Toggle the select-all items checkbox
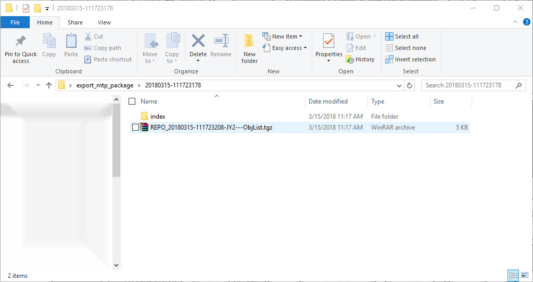533x282 pixels. (132, 101)
